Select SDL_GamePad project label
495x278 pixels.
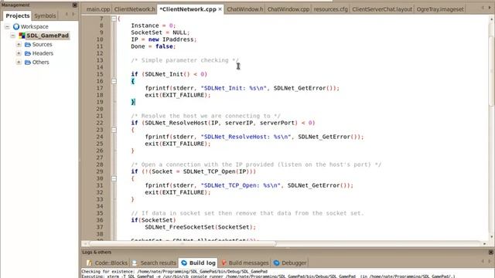pyautogui.click(x=47, y=36)
